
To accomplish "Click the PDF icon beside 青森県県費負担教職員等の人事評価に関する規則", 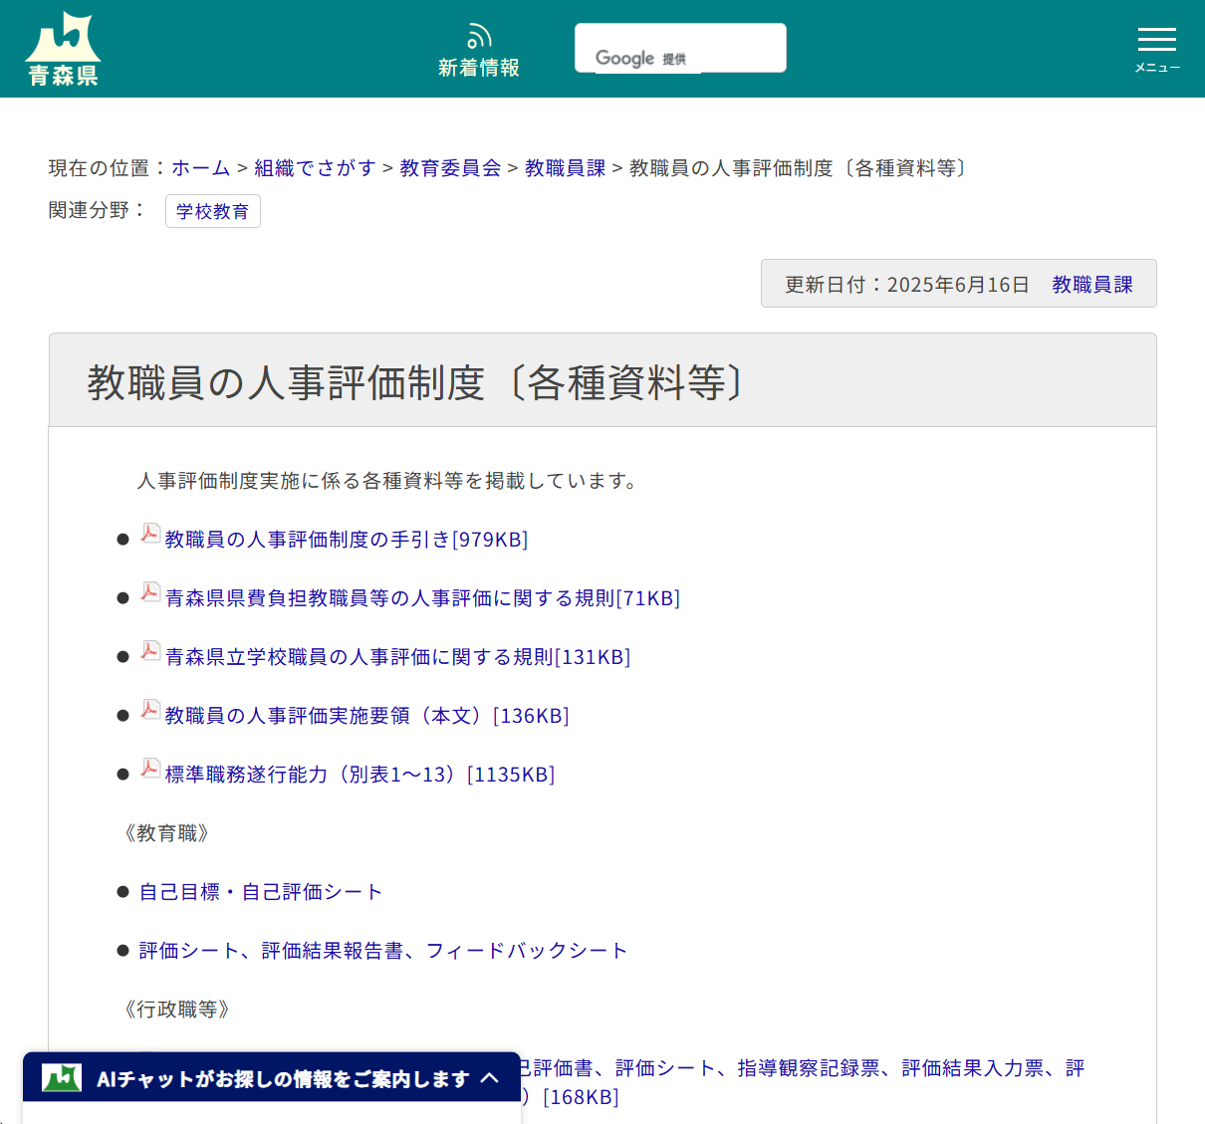I will click(149, 592).
